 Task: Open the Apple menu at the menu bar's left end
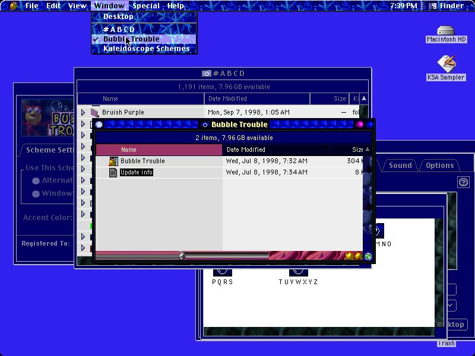pyautogui.click(x=13, y=5)
